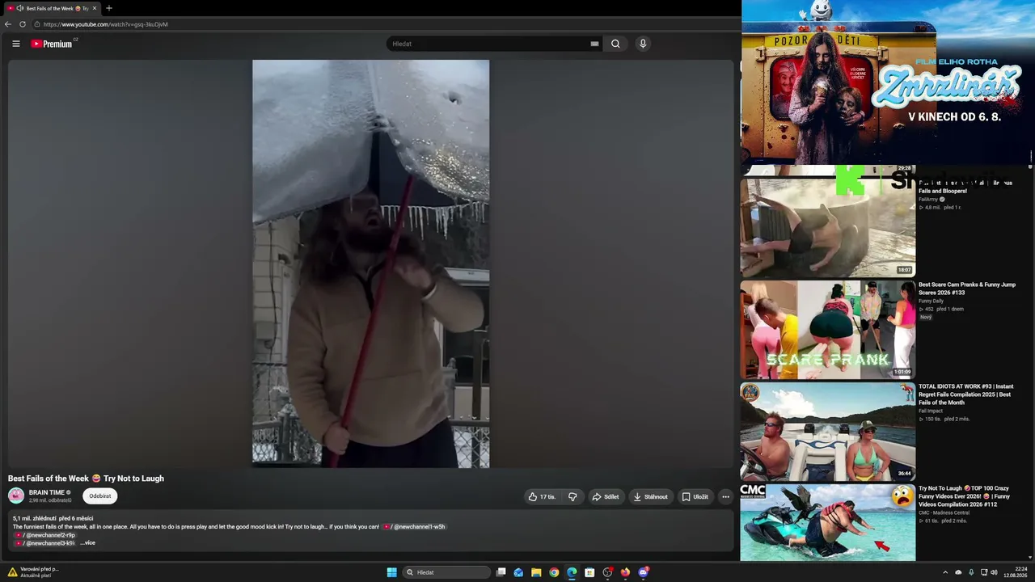Switch to Microsoft Edge on the taskbar
This screenshot has height=582, width=1035.
(x=572, y=572)
